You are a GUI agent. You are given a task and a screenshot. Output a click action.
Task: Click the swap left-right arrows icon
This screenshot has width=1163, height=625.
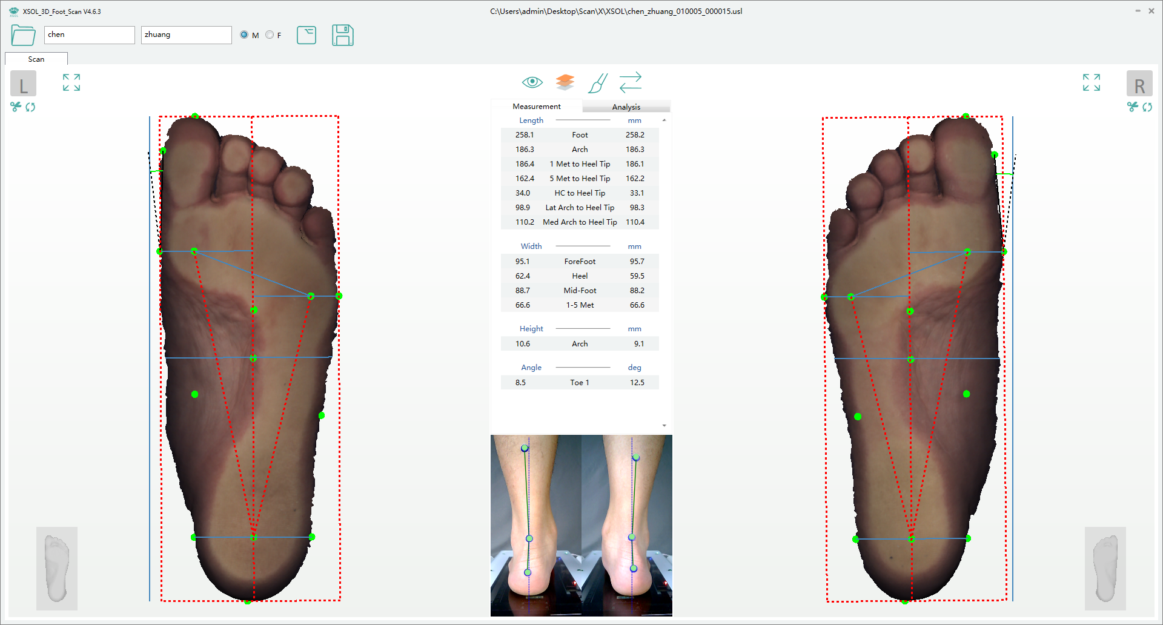pyautogui.click(x=631, y=82)
